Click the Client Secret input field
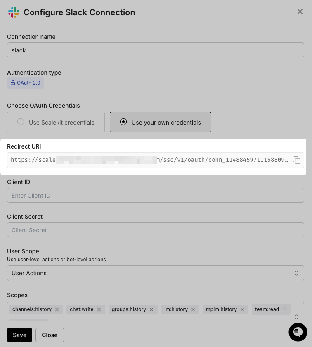Image resolution: width=312 pixels, height=347 pixels. tap(155, 230)
